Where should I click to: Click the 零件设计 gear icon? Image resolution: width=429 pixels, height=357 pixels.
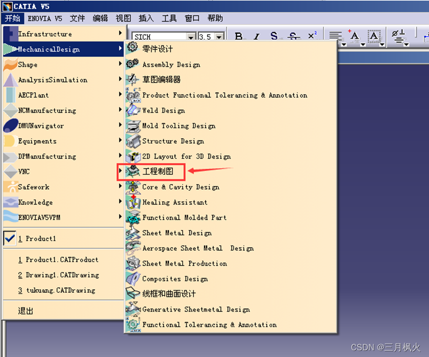(x=133, y=48)
